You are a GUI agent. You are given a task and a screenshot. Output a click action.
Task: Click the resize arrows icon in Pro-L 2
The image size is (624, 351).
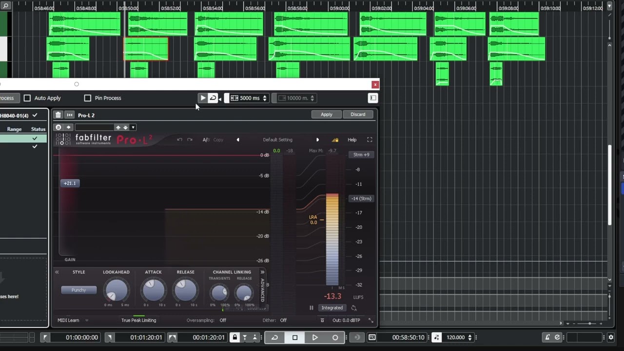[370, 320]
